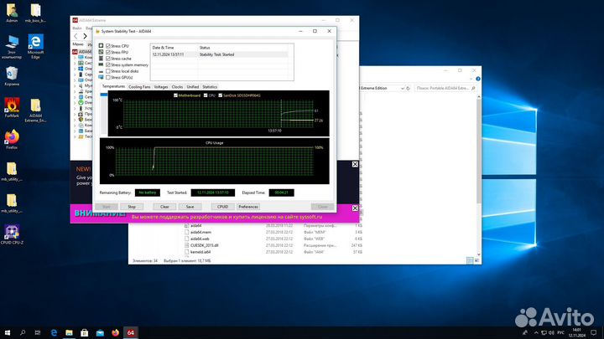
Task: Open Preferences in stability test
Action: click(248, 207)
